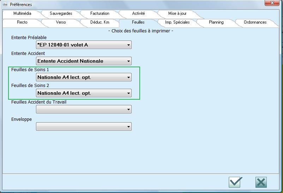This screenshot has height=193, width=283.
Task: Open the Imp. Spéciales tab
Action: pyautogui.click(x=177, y=22)
